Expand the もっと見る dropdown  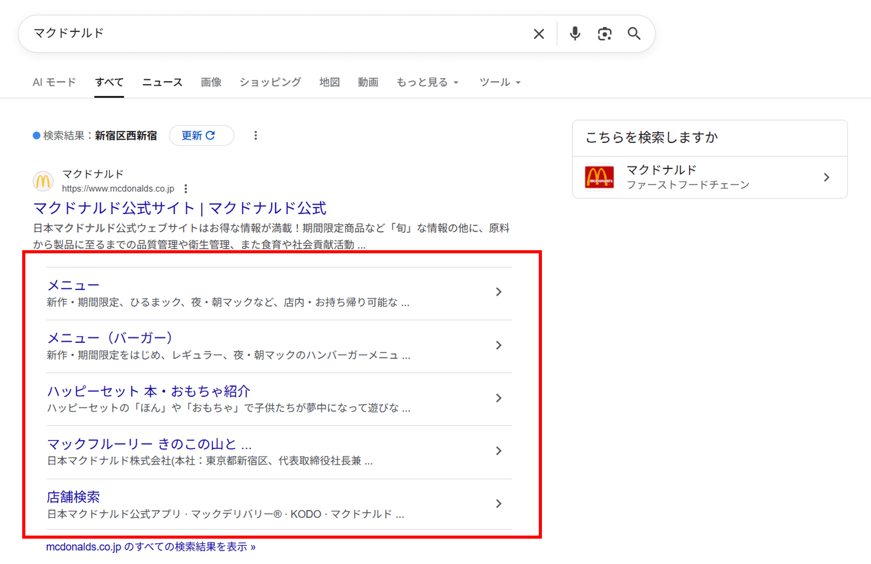click(427, 82)
